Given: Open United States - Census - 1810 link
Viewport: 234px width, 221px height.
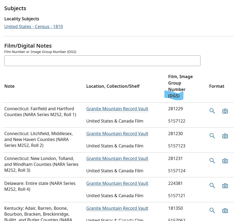Looking at the screenshot, I should tap(34, 26).
